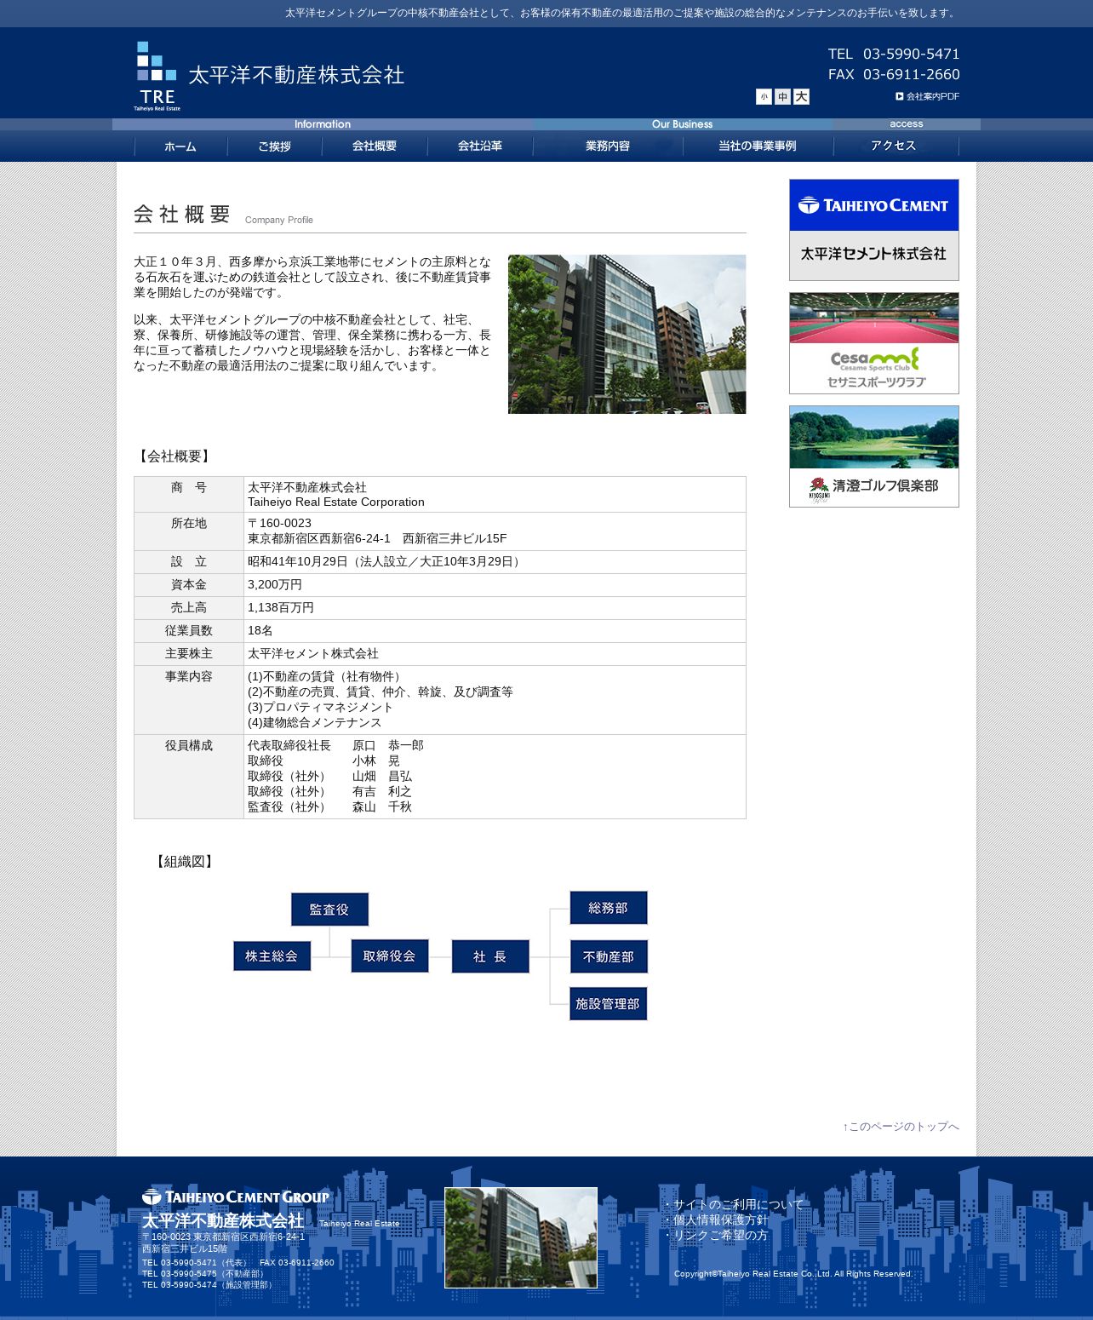
Task: Open 清澄ゴルフ倶楽部 banner
Action: click(x=874, y=456)
